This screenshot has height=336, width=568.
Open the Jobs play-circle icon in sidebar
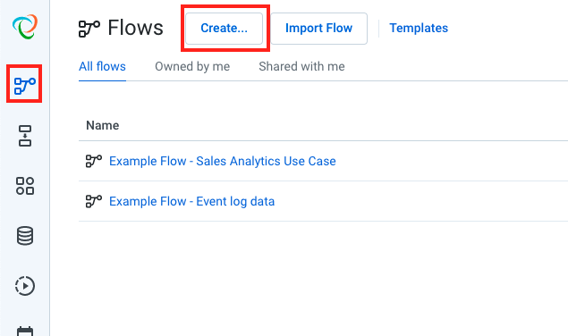click(25, 286)
